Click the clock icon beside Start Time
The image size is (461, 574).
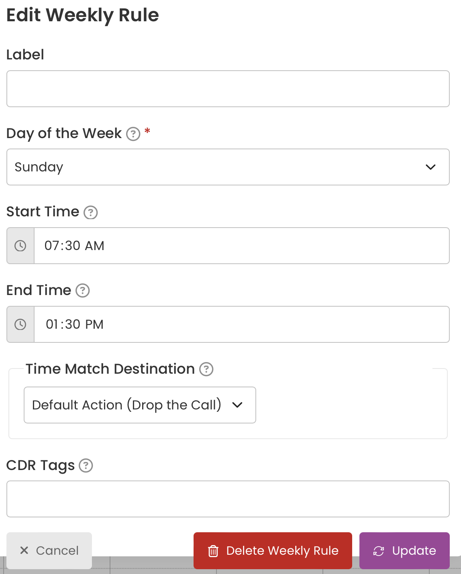[x=20, y=246]
